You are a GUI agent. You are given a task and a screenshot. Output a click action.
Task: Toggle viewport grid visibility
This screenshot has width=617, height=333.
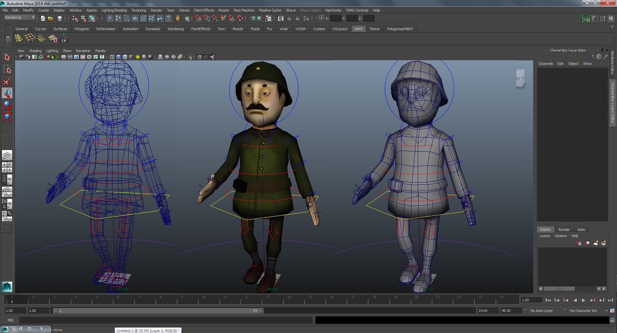coord(64,57)
